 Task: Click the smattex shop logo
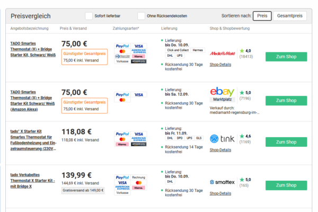[x=222, y=182]
